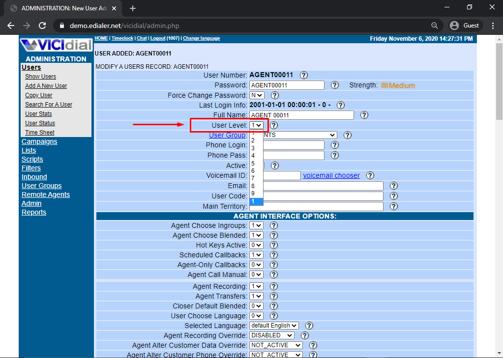Open Selected Language dropdown
Viewport: 503px width, 358px height.
point(274,326)
